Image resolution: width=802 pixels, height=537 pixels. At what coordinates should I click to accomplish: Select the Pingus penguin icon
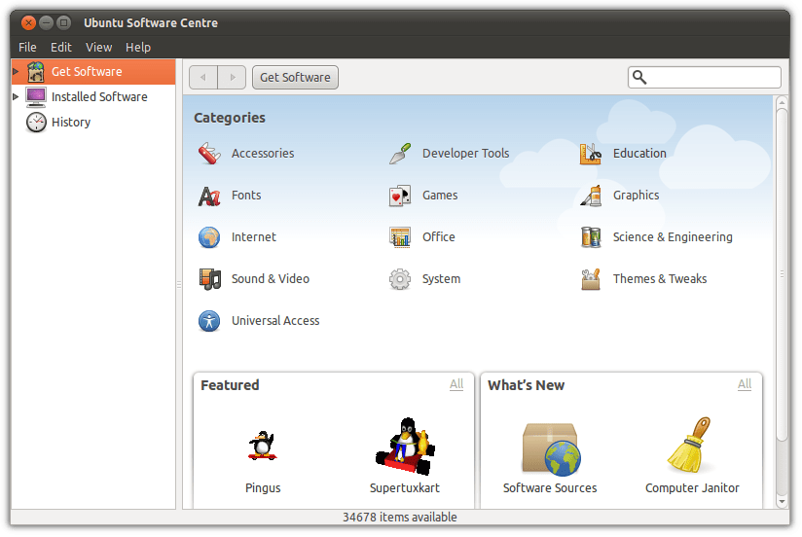(263, 446)
